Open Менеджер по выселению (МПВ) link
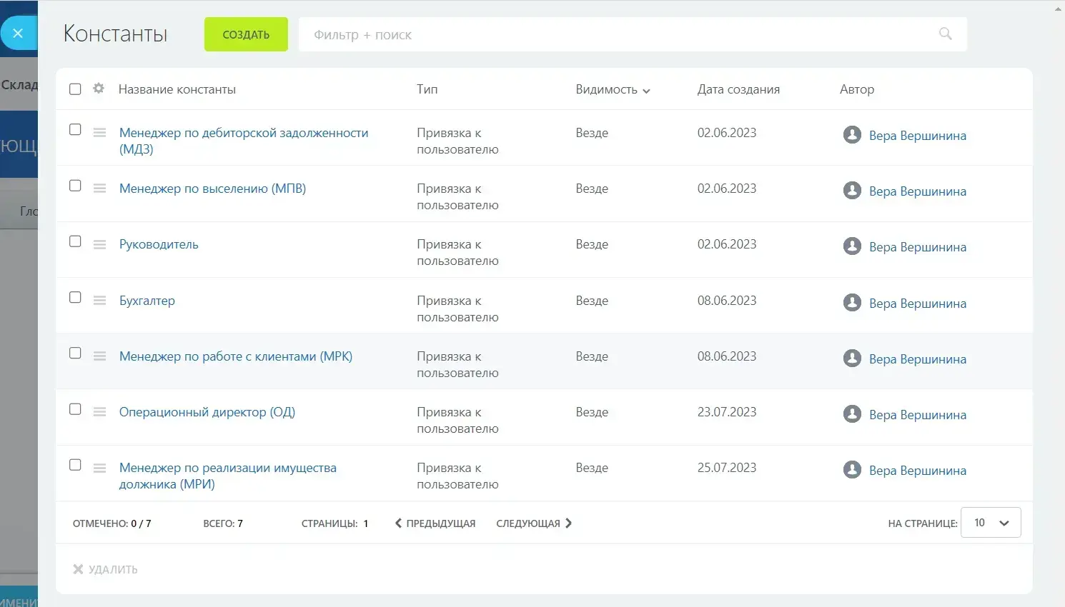The width and height of the screenshot is (1065, 607). [x=212, y=189]
